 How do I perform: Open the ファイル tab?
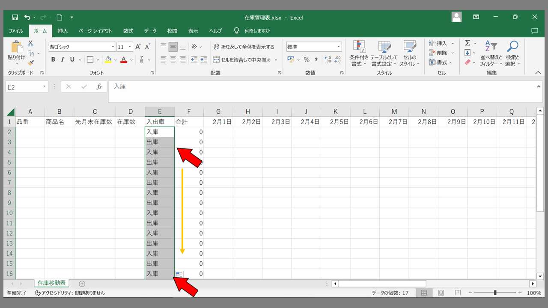pyautogui.click(x=16, y=31)
